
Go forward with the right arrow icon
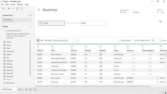click(x=13, y=9)
